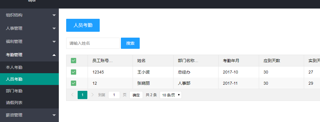Screen dimensions: 320x122
Task: Expand the 薪资管理 menu arrow
Action: point(54,115)
